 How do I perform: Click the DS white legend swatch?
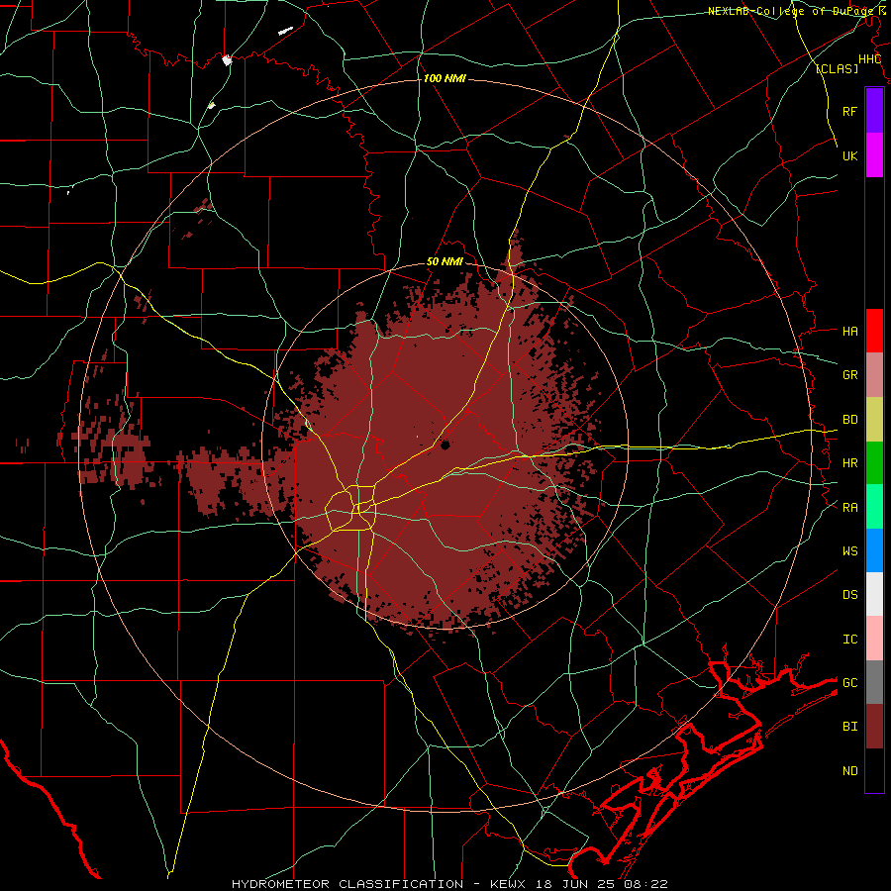coord(874,594)
